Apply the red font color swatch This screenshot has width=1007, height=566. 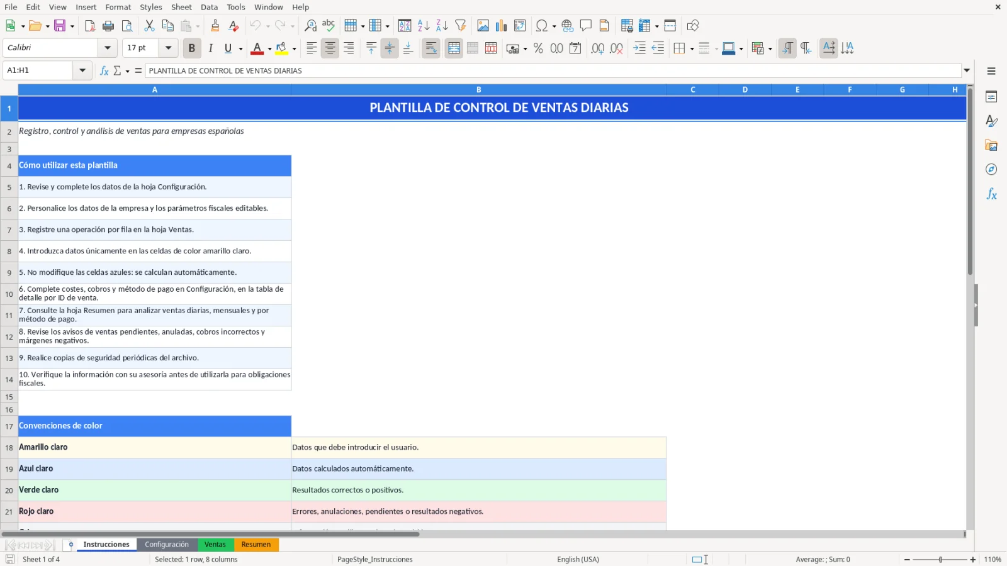point(257,48)
